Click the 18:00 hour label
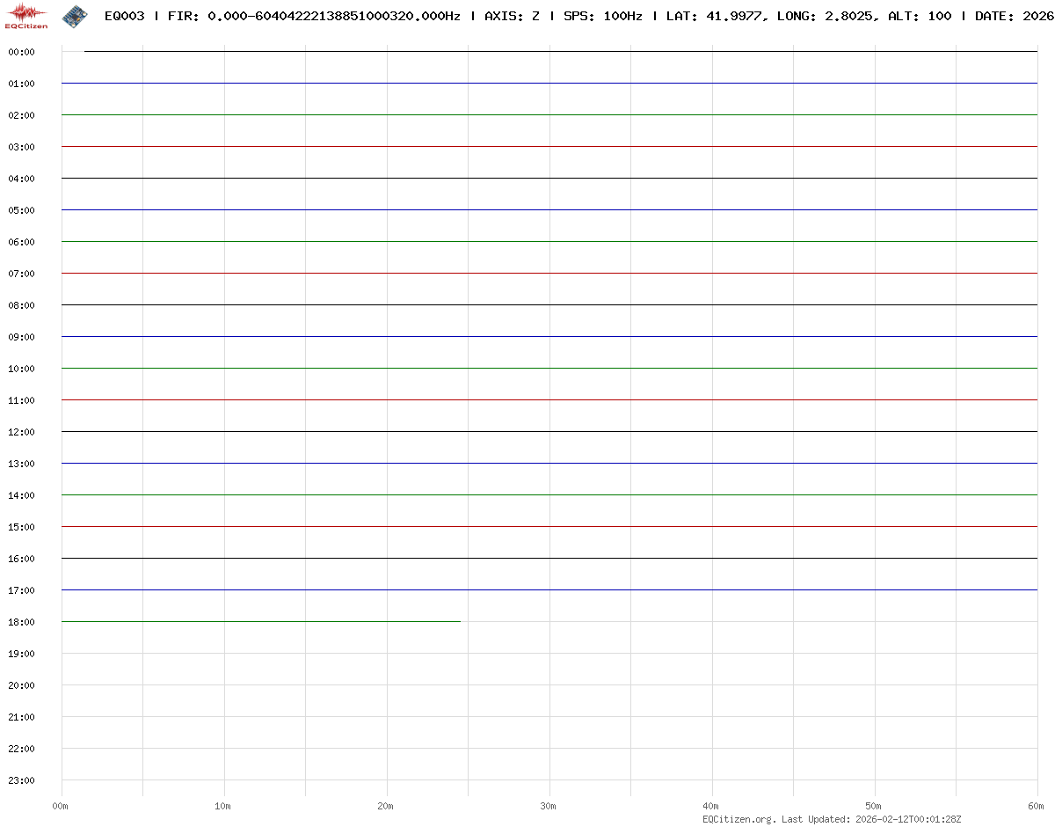This screenshot has width=1055, height=827. pyautogui.click(x=21, y=622)
